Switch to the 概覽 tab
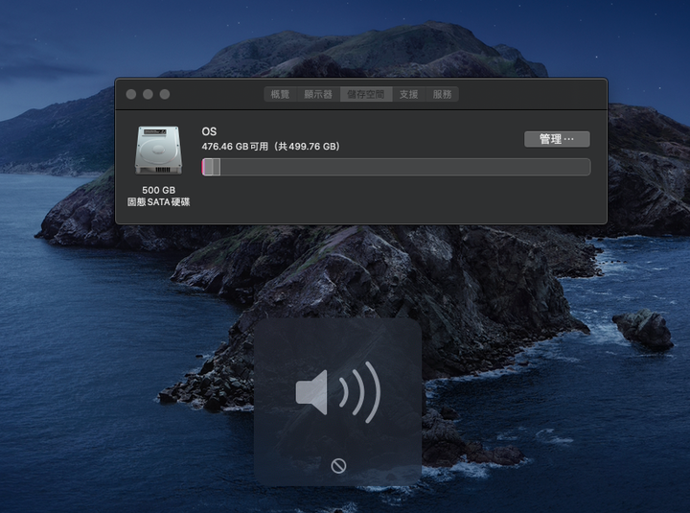Viewport: 690px width, 513px height. pos(280,94)
